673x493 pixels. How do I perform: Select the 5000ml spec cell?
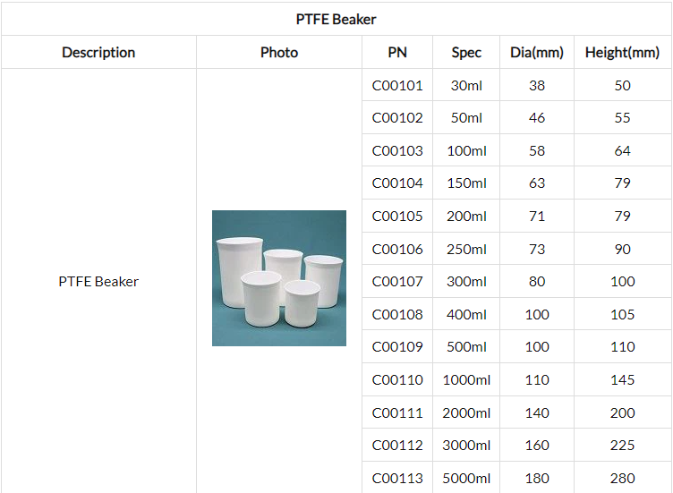pyautogui.click(x=466, y=478)
